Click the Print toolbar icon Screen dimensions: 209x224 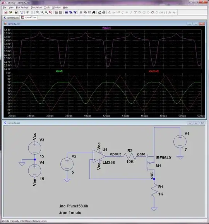(x=104, y=12)
